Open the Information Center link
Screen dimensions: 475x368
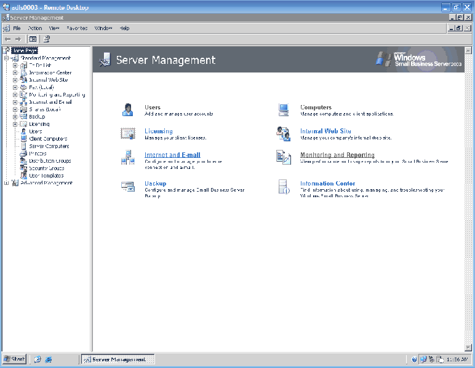click(x=327, y=183)
